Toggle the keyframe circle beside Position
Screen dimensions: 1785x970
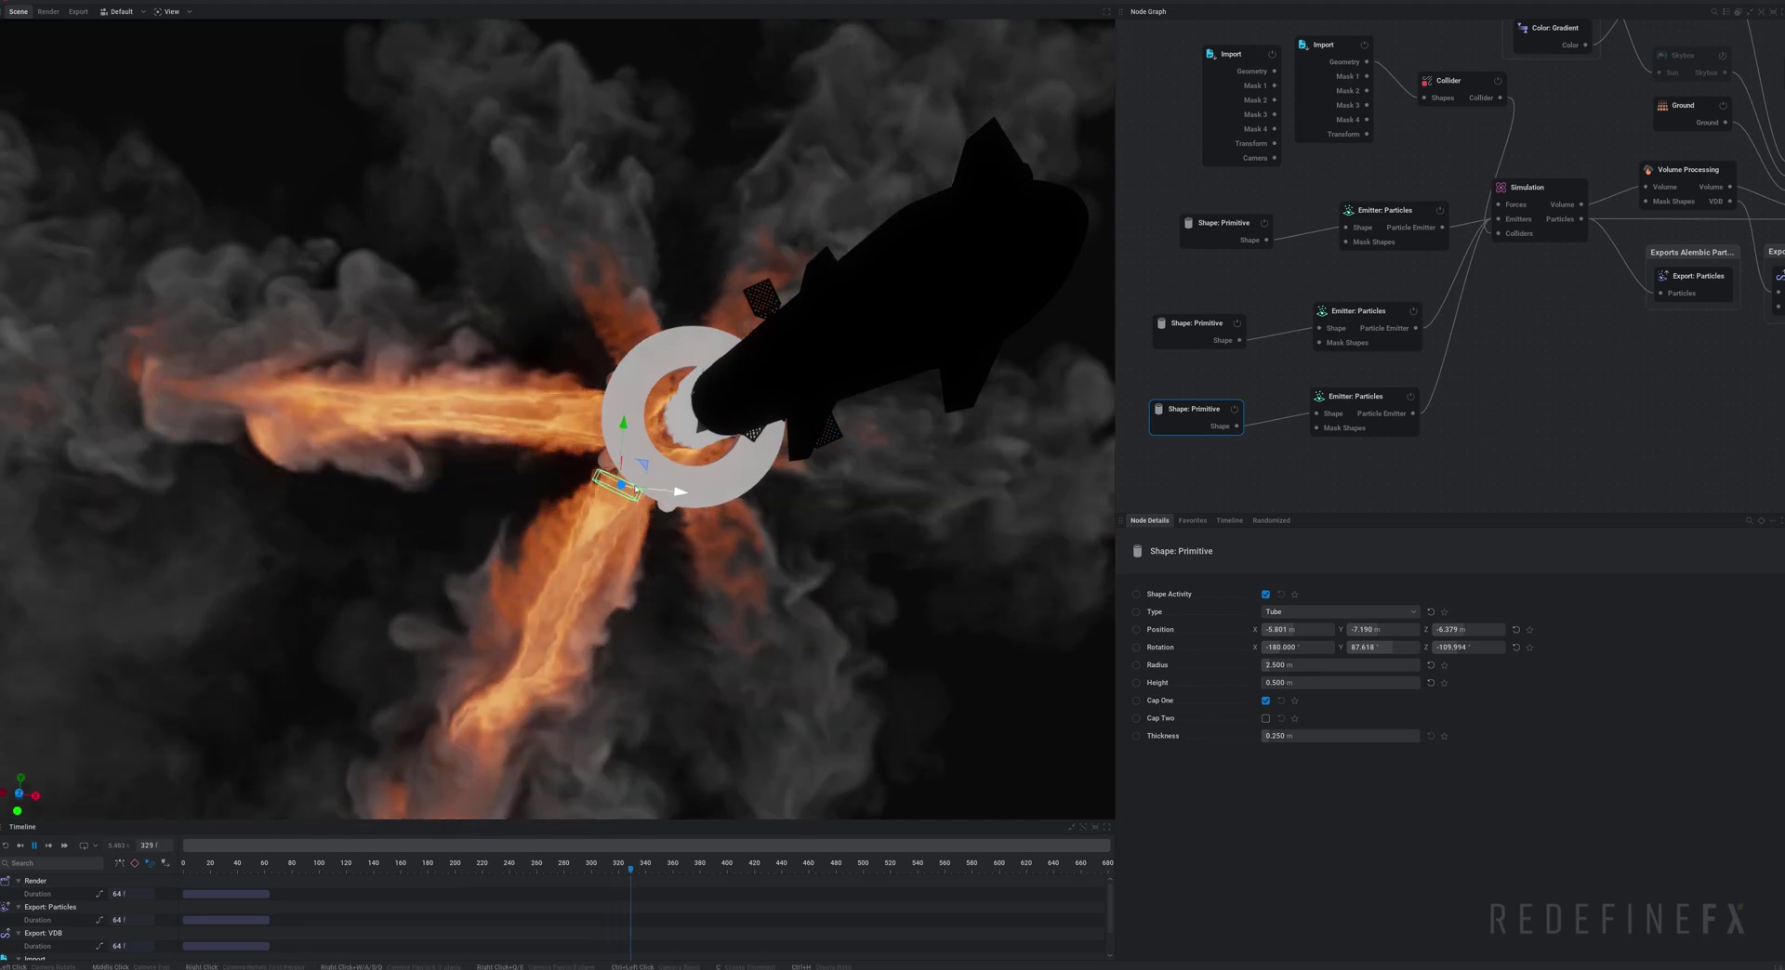click(x=1136, y=630)
